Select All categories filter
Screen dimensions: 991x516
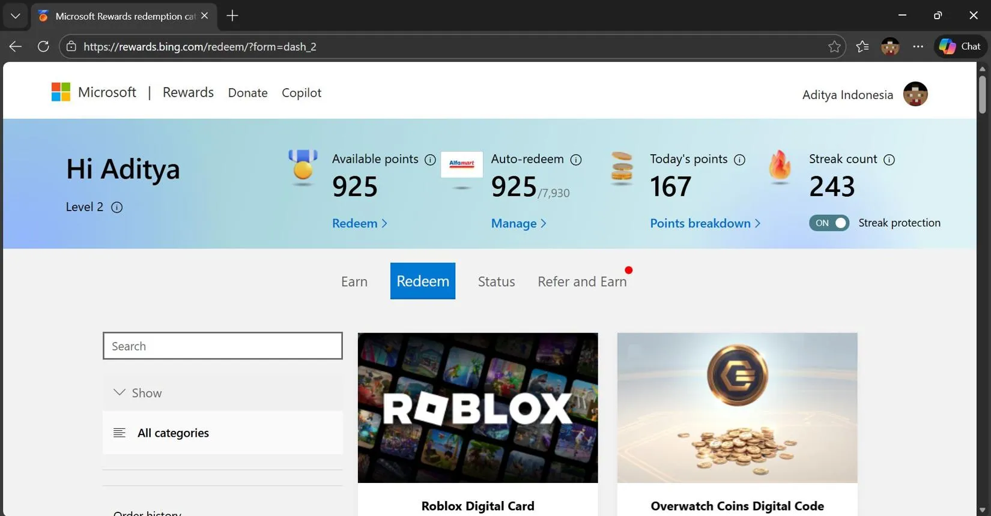[223, 433]
